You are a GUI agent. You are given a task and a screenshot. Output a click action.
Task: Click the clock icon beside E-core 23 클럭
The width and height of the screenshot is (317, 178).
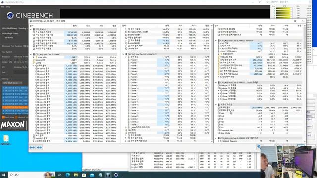(x=36, y=133)
